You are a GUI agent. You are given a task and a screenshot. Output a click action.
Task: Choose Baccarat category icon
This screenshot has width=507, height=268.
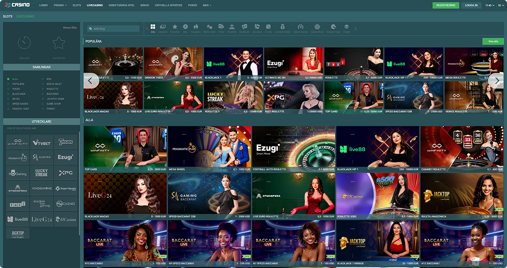[x=257, y=27]
